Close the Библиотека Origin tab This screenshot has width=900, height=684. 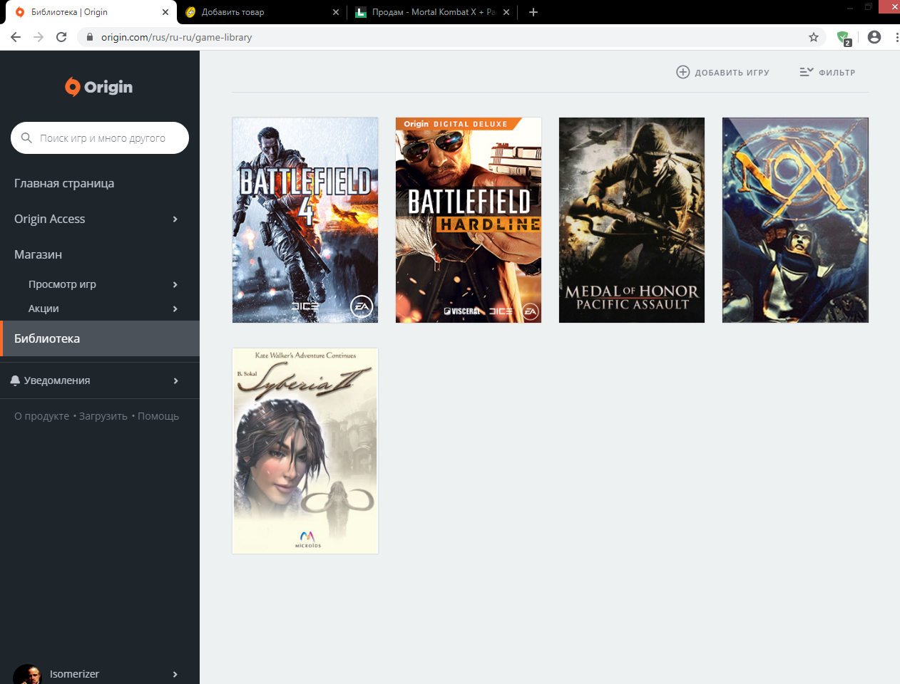click(x=165, y=12)
